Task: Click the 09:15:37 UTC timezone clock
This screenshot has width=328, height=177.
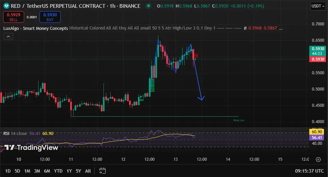Action: click(309, 171)
